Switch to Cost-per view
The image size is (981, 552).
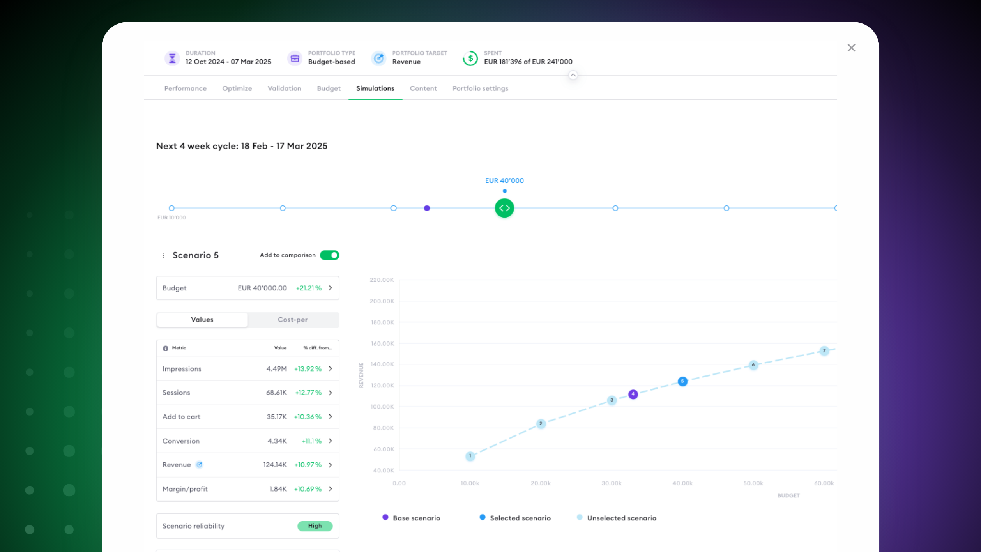[x=293, y=320]
